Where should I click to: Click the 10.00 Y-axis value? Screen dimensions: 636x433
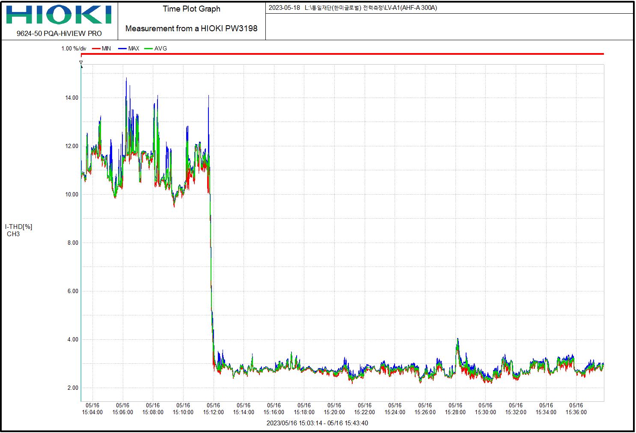(x=71, y=195)
